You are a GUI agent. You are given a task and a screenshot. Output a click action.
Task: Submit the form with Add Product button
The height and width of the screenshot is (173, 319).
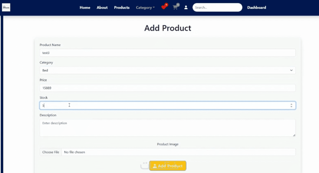(168, 166)
